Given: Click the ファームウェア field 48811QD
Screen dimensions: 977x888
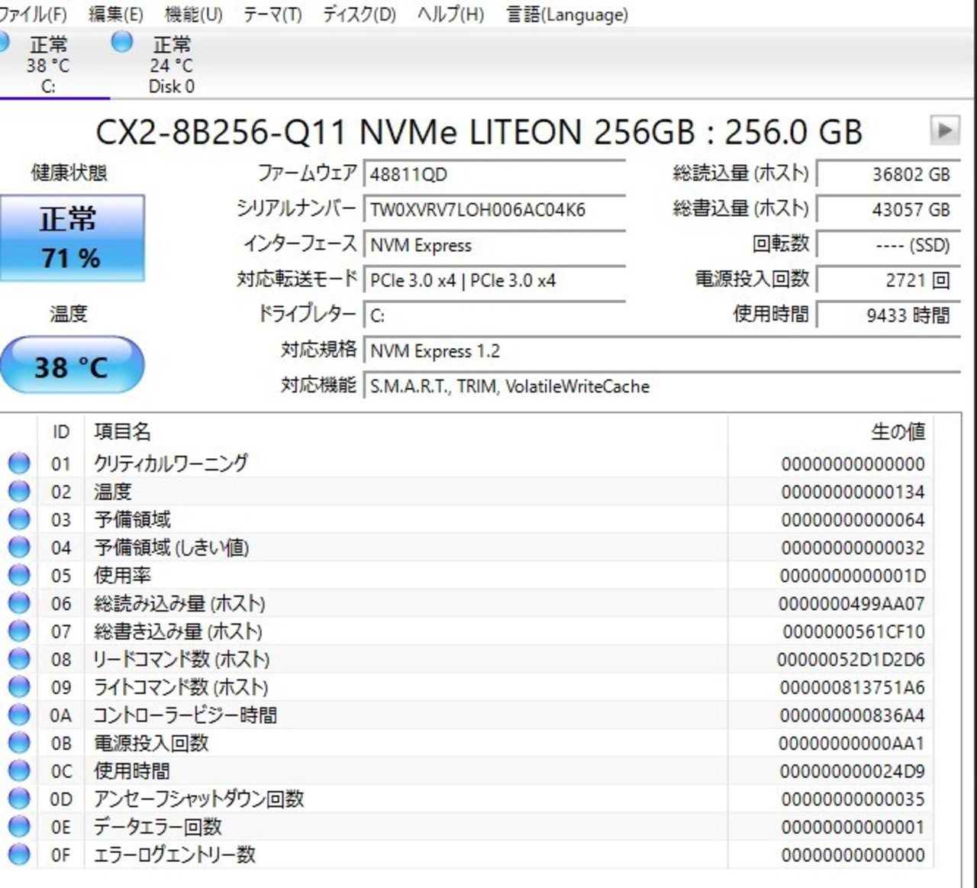Looking at the screenshot, I should pyautogui.click(x=495, y=174).
